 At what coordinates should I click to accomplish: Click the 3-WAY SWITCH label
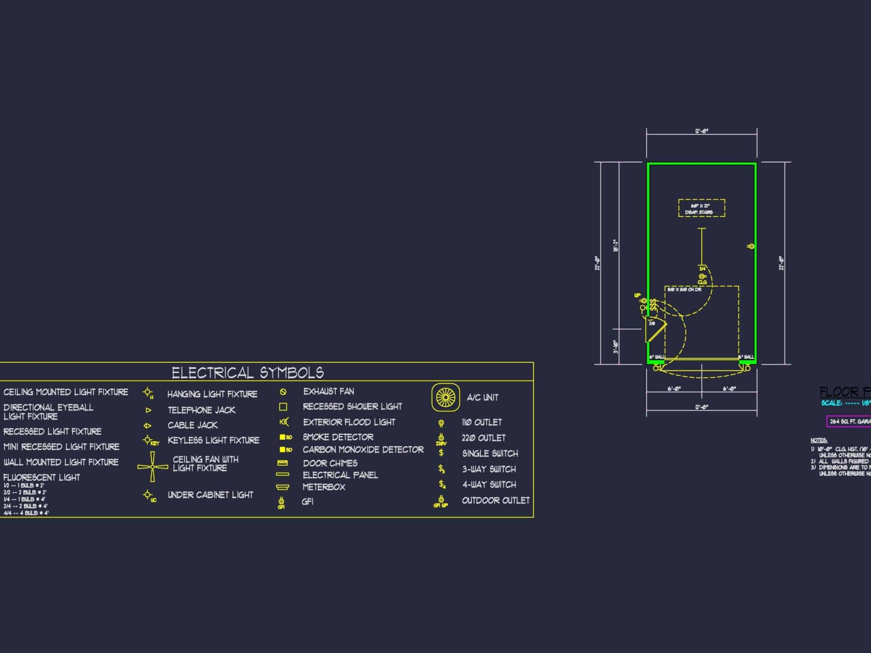[489, 469]
